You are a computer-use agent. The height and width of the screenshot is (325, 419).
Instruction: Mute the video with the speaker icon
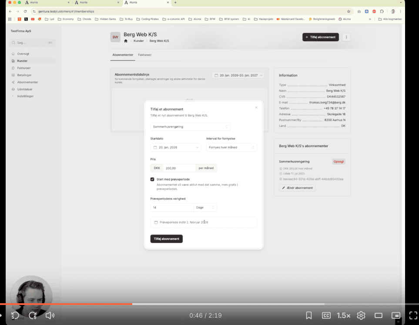pyautogui.click(x=50, y=315)
